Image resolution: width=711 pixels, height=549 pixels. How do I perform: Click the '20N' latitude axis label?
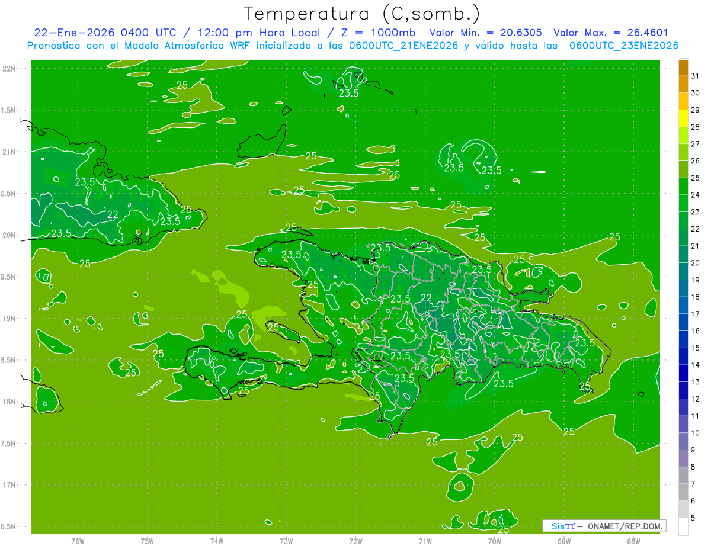pyautogui.click(x=8, y=235)
